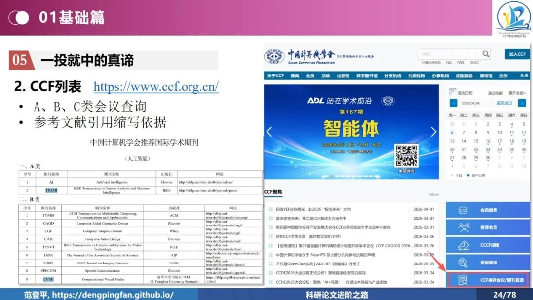Open the 出版物 menu item

click(343, 76)
